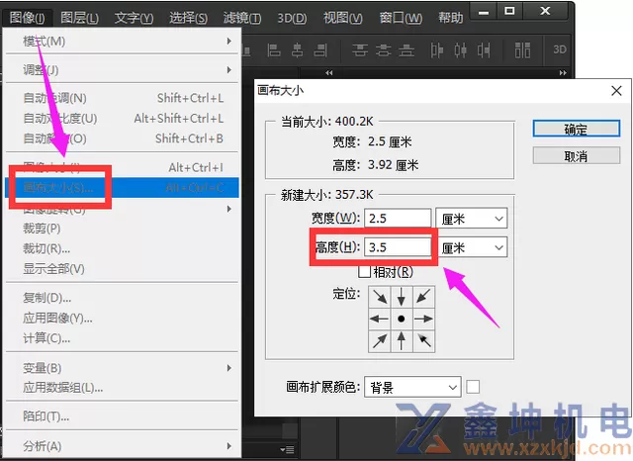Click the align left edges icon

click(x=274, y=50)
